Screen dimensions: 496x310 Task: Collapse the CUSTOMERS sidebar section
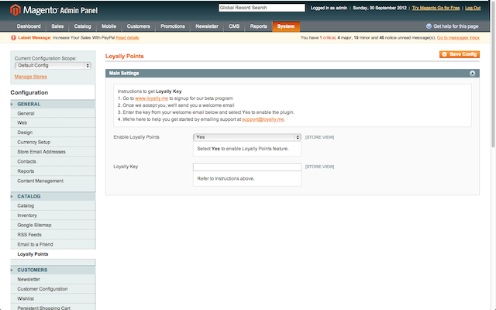(x=53, y=270)
